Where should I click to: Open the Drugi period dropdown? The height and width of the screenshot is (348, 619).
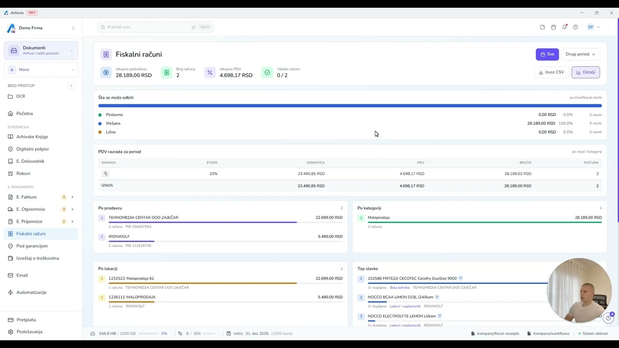[580, 54]
